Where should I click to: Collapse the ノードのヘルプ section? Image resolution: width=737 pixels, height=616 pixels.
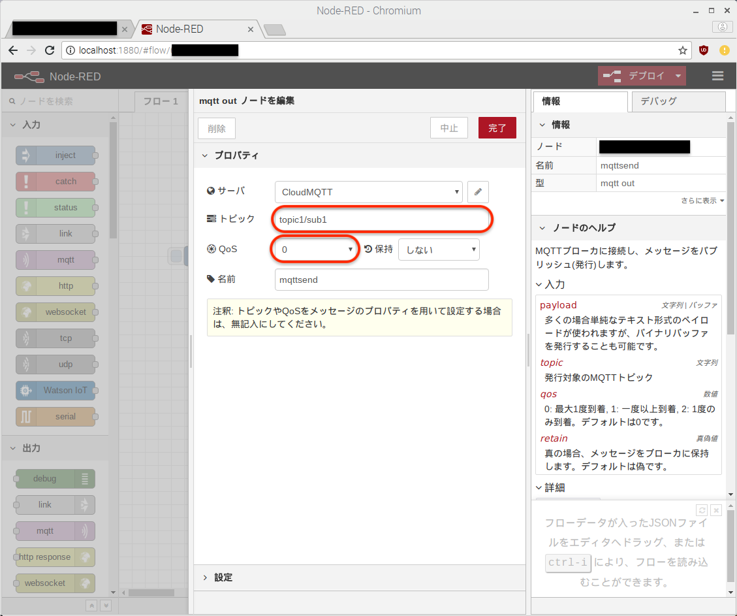542,227
